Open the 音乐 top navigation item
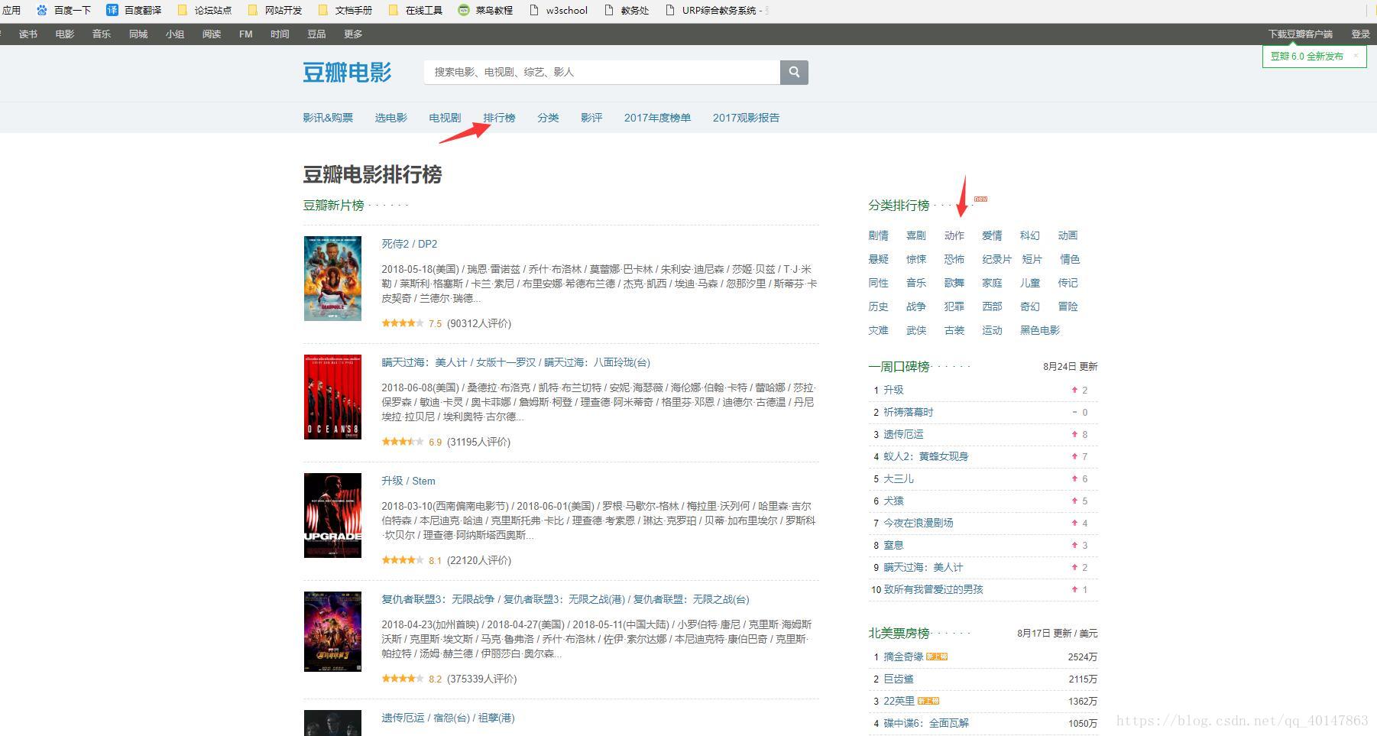This screenshot has height=736, width=1377. pyautogui.click(x=102, y=34)
